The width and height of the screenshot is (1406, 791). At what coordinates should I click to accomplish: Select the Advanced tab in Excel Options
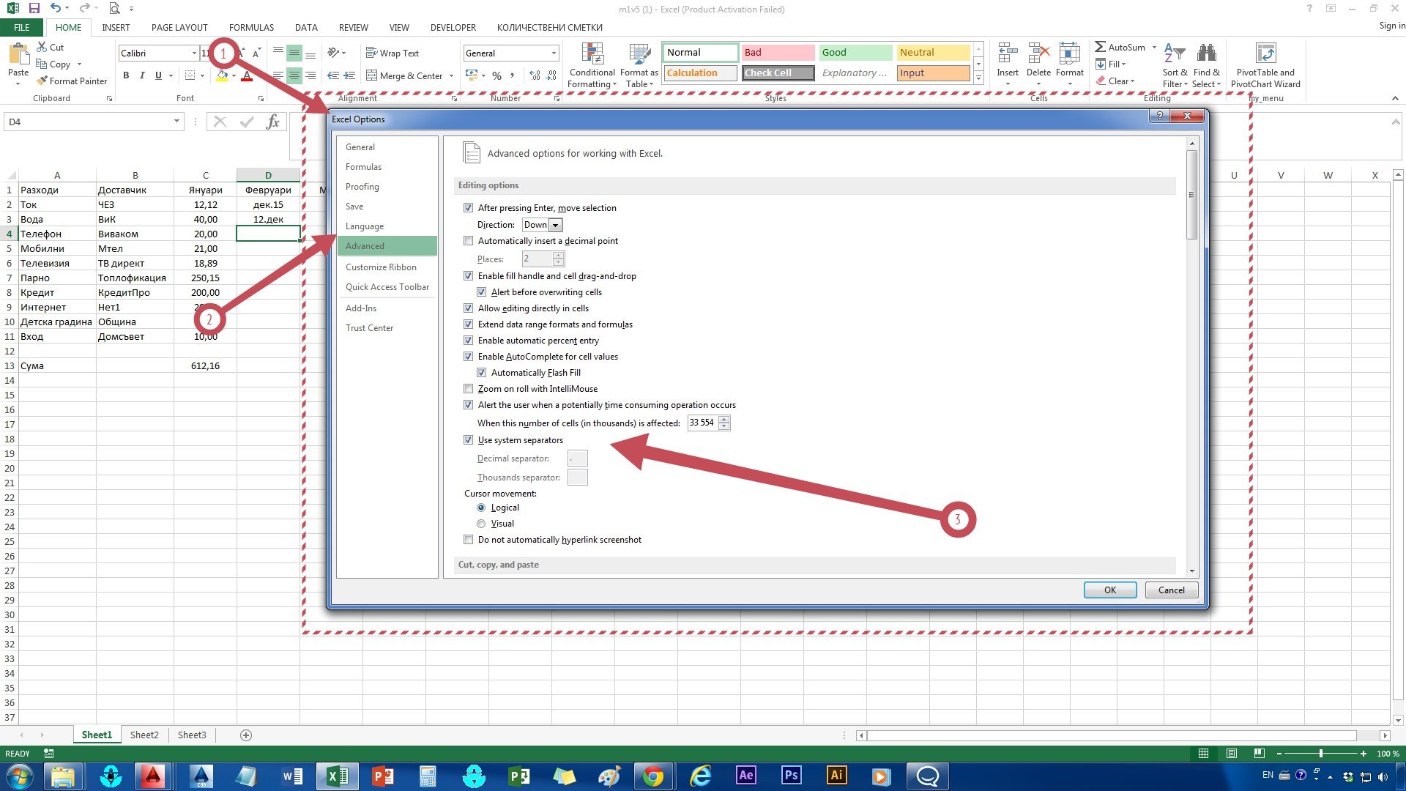(365, 245)
